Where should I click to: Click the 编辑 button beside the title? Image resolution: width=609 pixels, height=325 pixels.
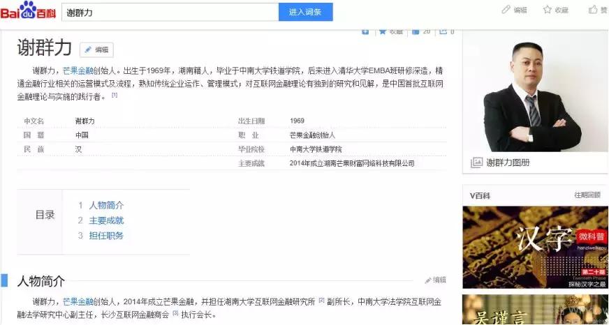point(96,50)
